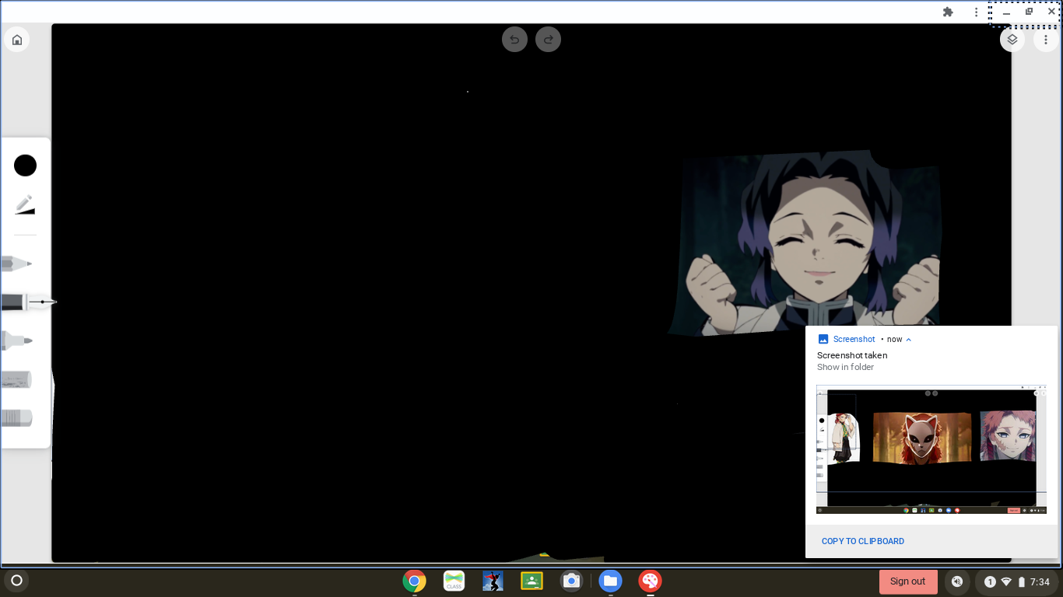Screen dimensions: 1063x597
Task: Open the layers panel
Action: pyautogui.click(x=1012, y=40)
